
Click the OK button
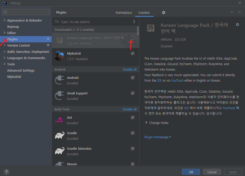coord(191,172)
